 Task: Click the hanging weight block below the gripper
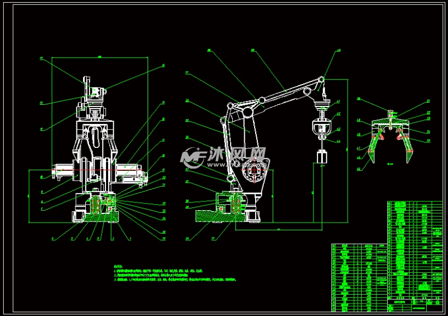321,157
